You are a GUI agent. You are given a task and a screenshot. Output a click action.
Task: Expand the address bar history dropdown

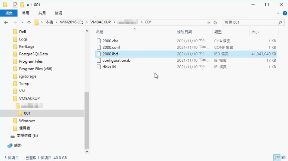[x=209, y=22]
